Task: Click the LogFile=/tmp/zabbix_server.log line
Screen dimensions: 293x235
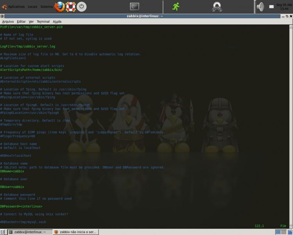Action: tap(28, 47)
